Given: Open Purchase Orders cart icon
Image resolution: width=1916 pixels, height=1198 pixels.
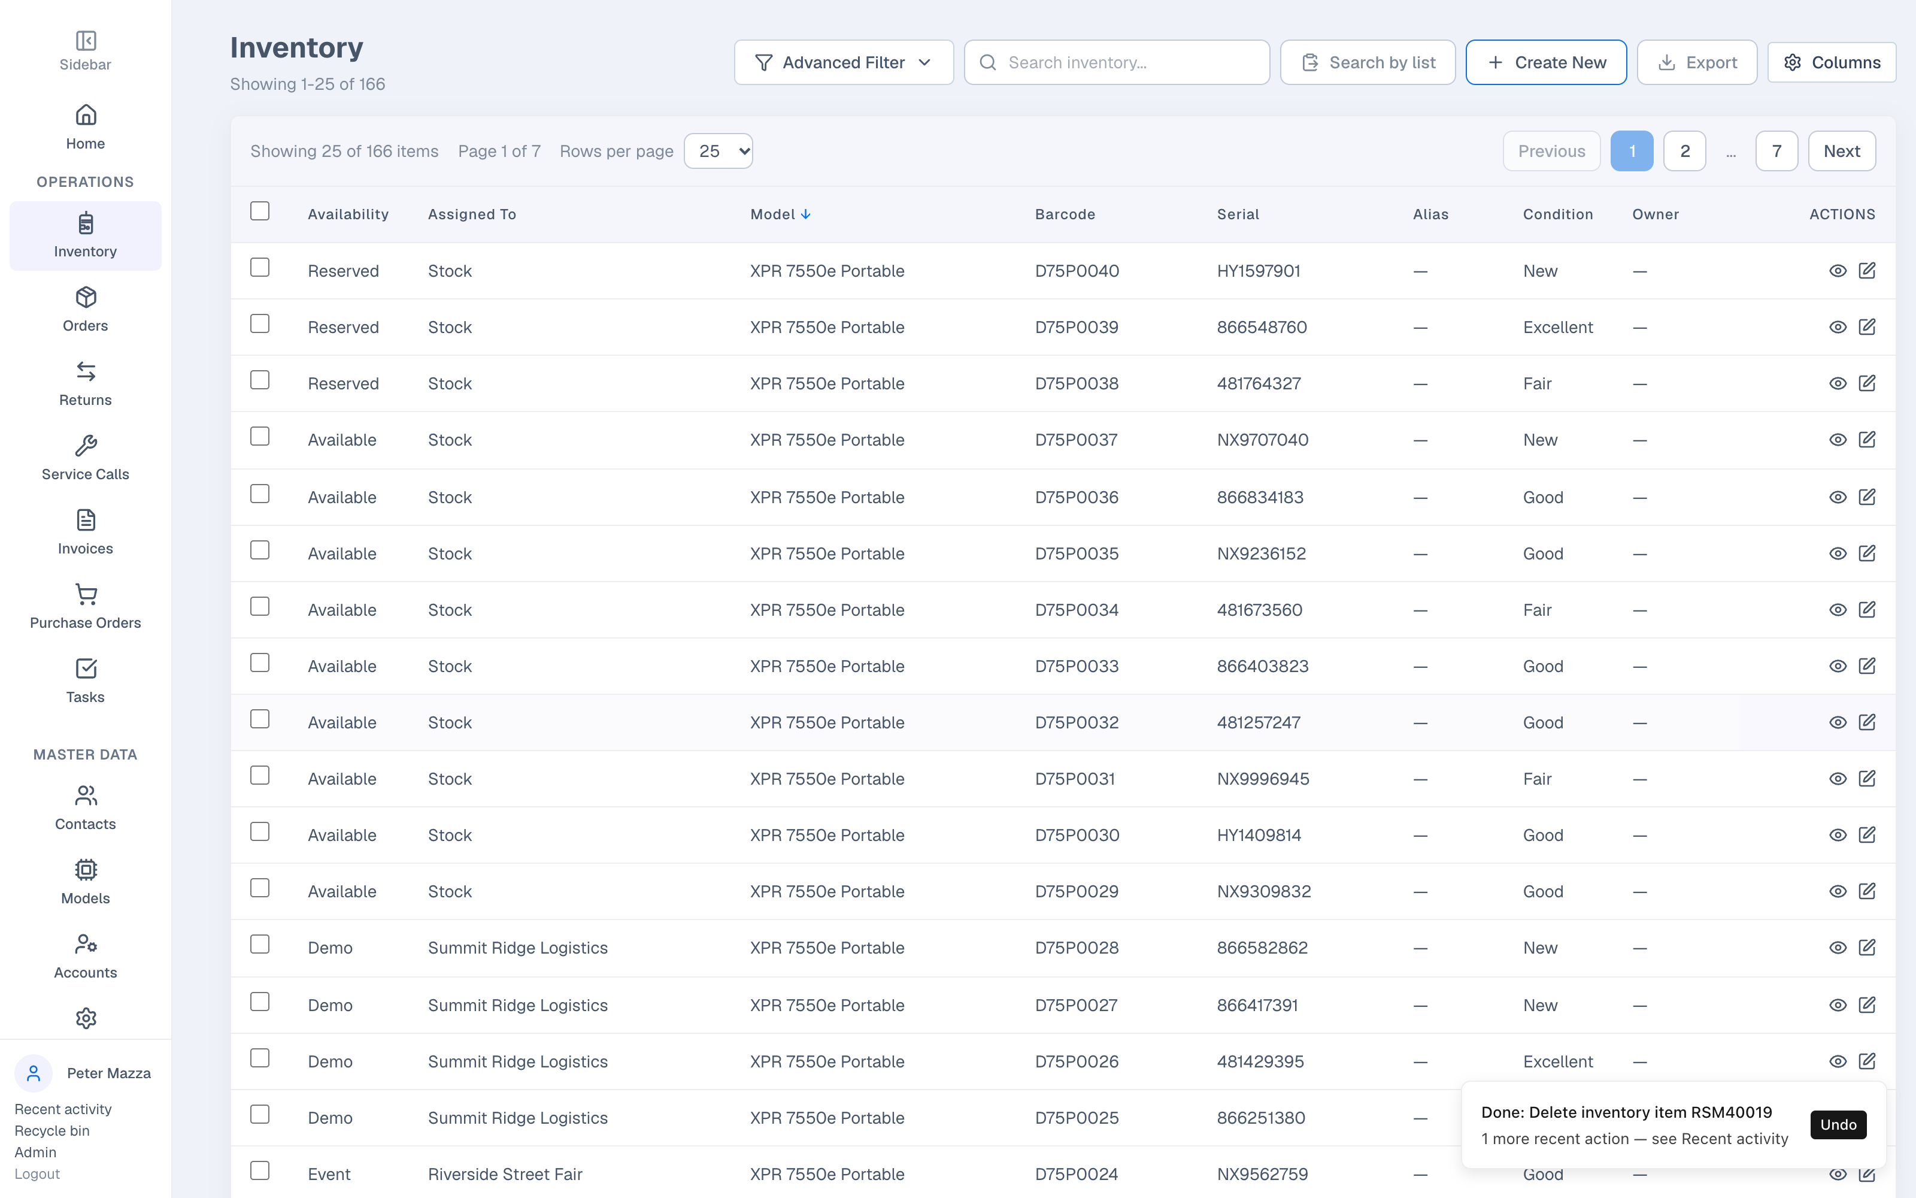Looking at the screenshot, I should [x=86, y=594].
